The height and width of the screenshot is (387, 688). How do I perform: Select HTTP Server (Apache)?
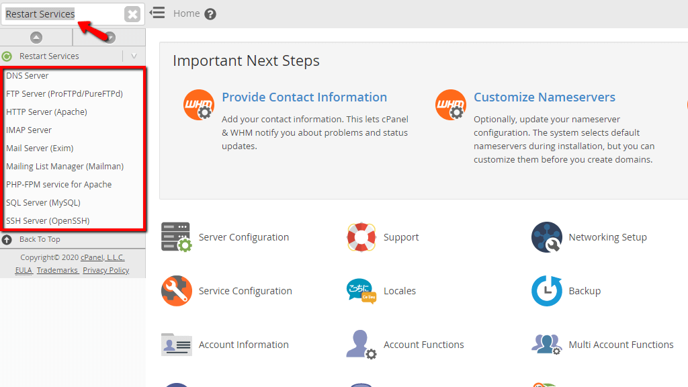click(46, 112)
